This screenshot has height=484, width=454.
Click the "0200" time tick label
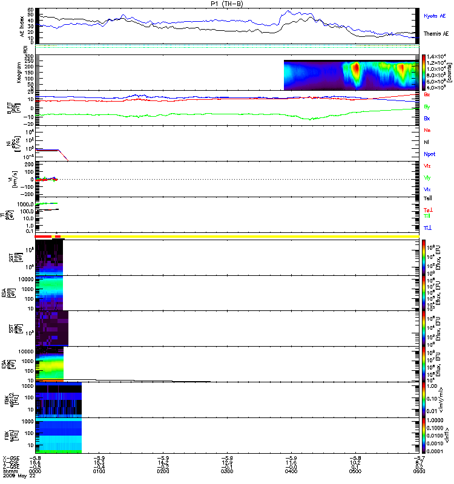[x=163, y=471]
